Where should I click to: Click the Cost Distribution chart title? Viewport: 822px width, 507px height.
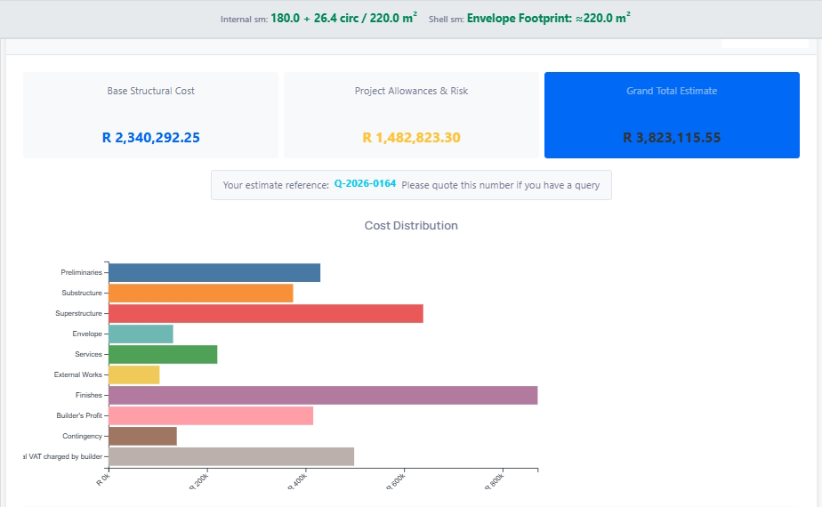pos(411,225)
